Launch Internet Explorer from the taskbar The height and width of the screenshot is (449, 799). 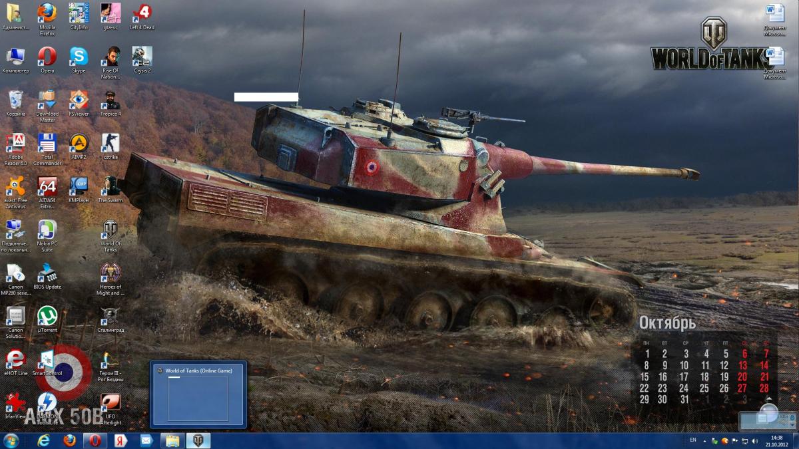tap(45, 440)
